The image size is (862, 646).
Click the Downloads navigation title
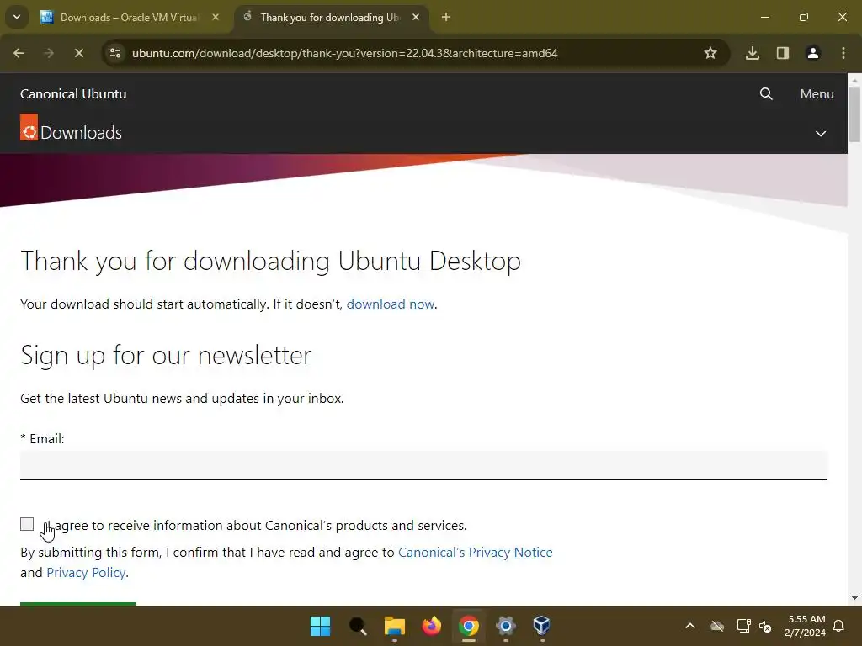click(x=82, y=133)
